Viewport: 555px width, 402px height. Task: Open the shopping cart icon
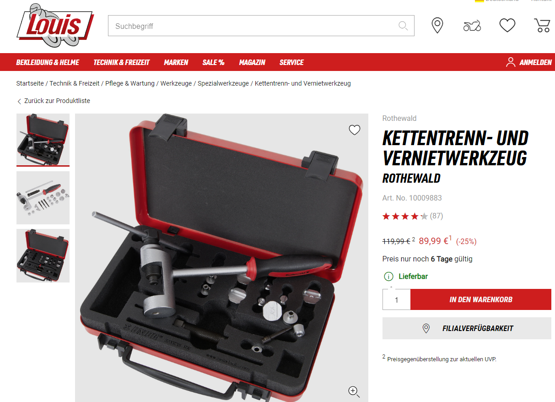[x=542, y=25]
